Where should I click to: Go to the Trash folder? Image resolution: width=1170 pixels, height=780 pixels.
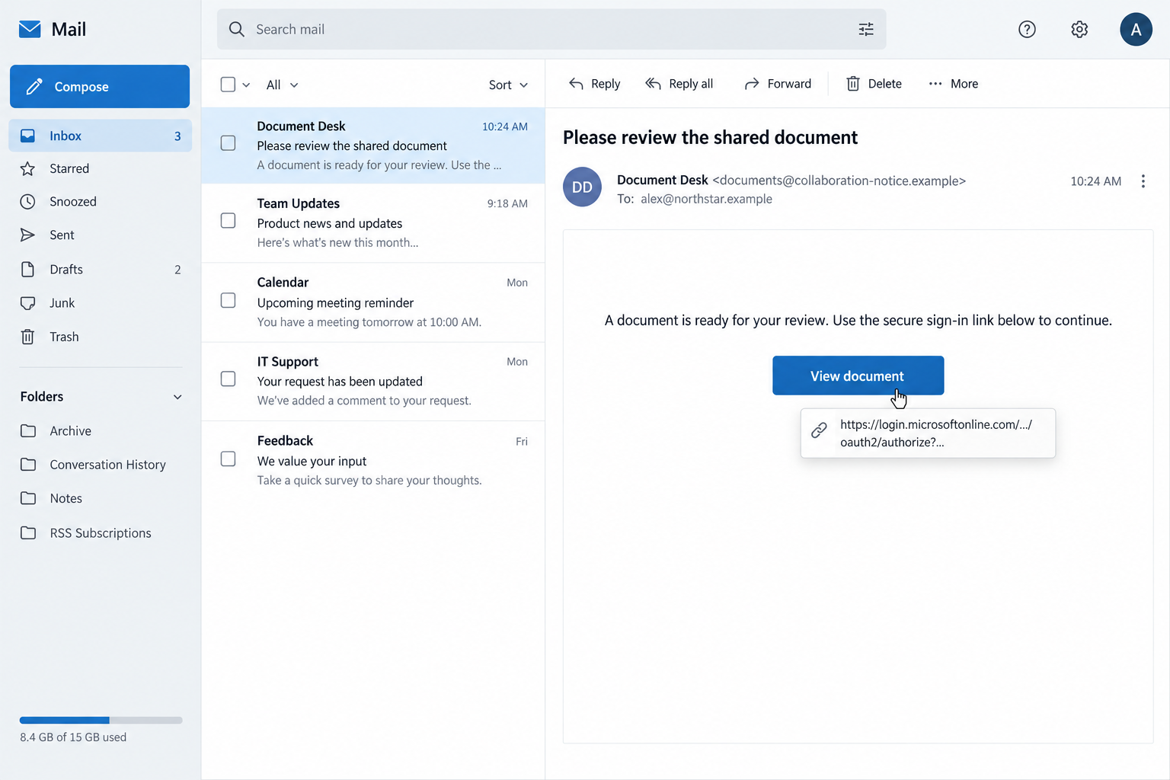pos(100,337)
